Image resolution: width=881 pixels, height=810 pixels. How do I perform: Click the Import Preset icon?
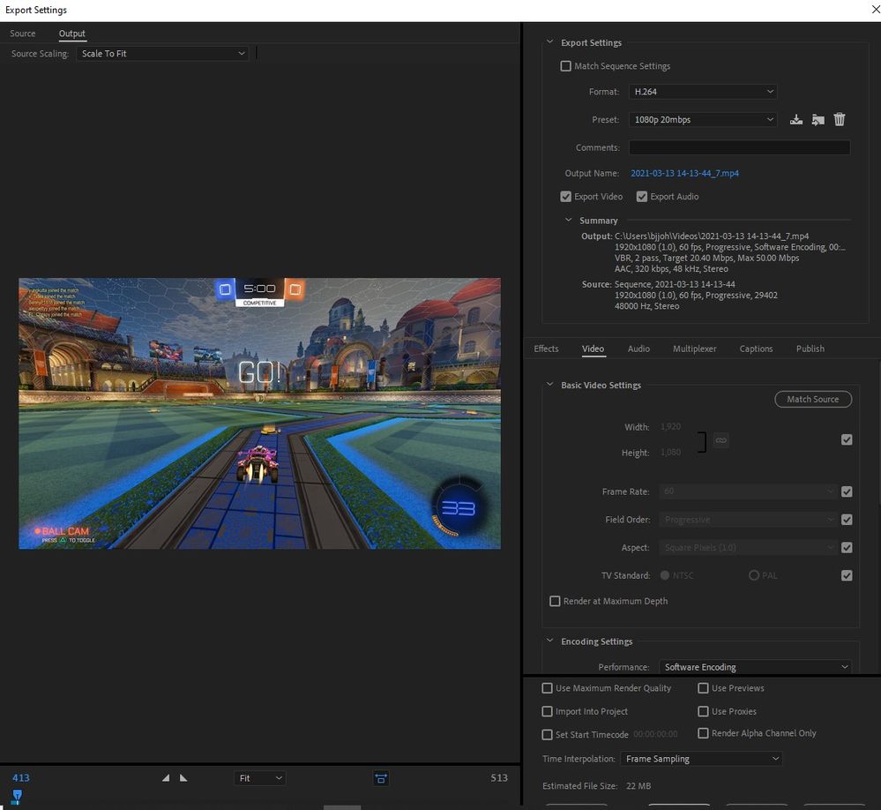tap(818, 120)
